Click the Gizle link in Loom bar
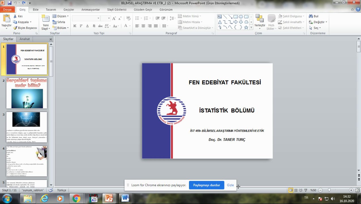 pos(230,185)
